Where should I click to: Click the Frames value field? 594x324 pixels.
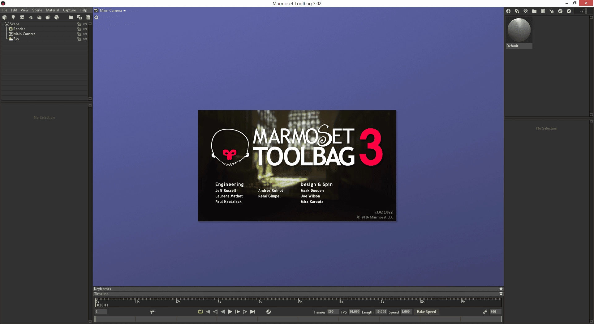click(x=333, y=312)
